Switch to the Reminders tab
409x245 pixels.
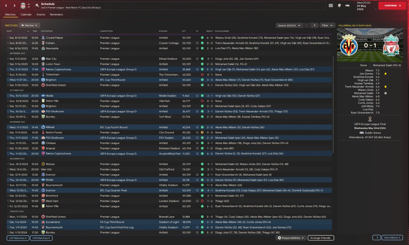pyautogui.click(x=57, y=14)
